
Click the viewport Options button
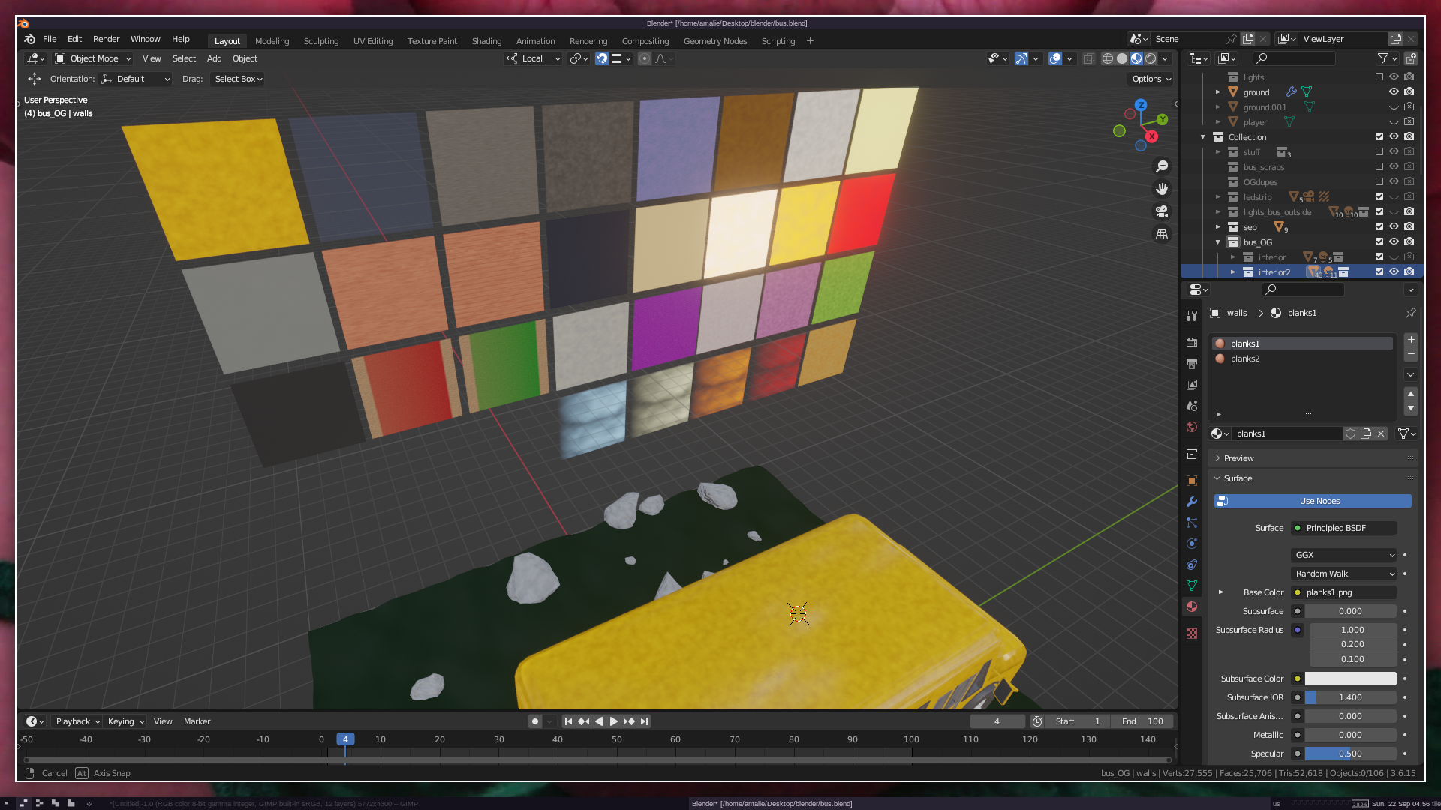point(1151,79)
